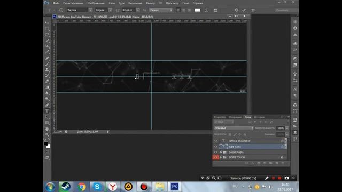
Task: Open the layer blend mode dropdown
Action: pyautogui.click(x=234, y=128)
